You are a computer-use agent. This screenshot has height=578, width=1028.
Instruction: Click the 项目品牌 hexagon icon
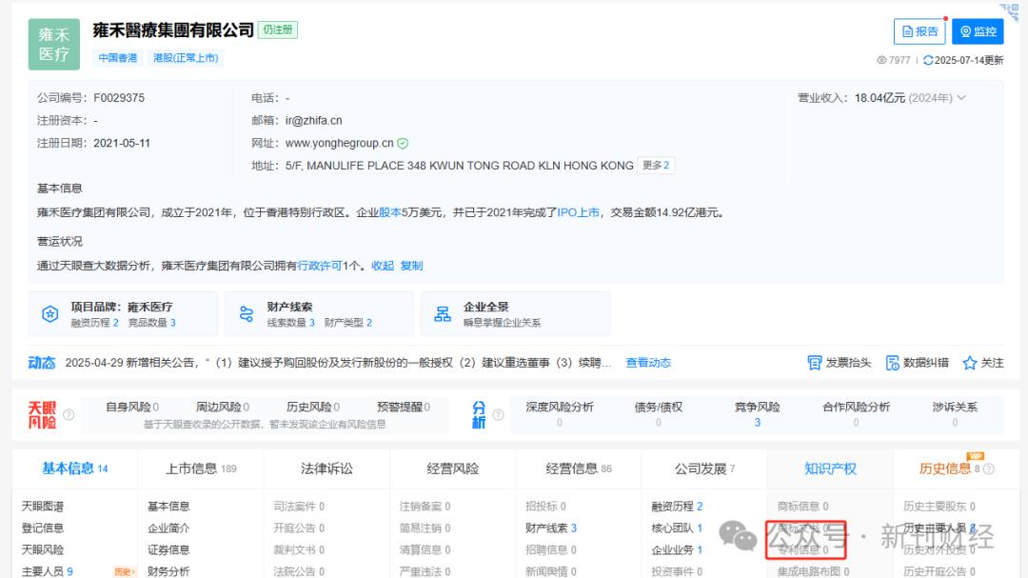point(49,314)
